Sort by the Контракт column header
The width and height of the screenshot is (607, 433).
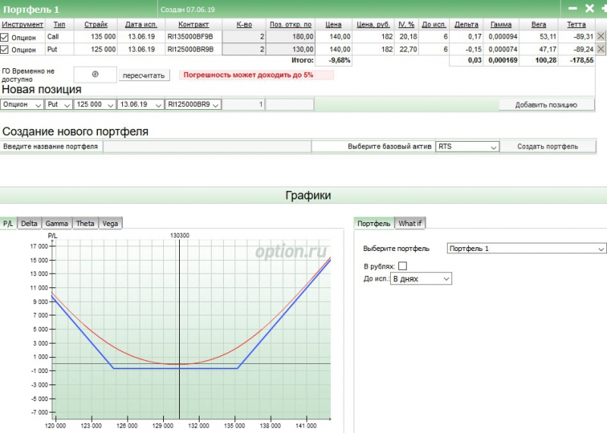coord(193,24)
